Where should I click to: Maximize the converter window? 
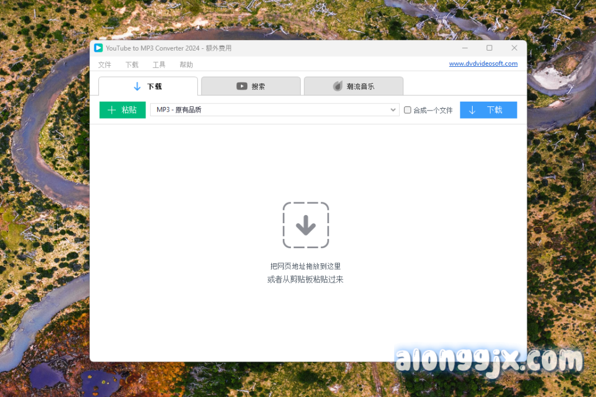[489, 48]
